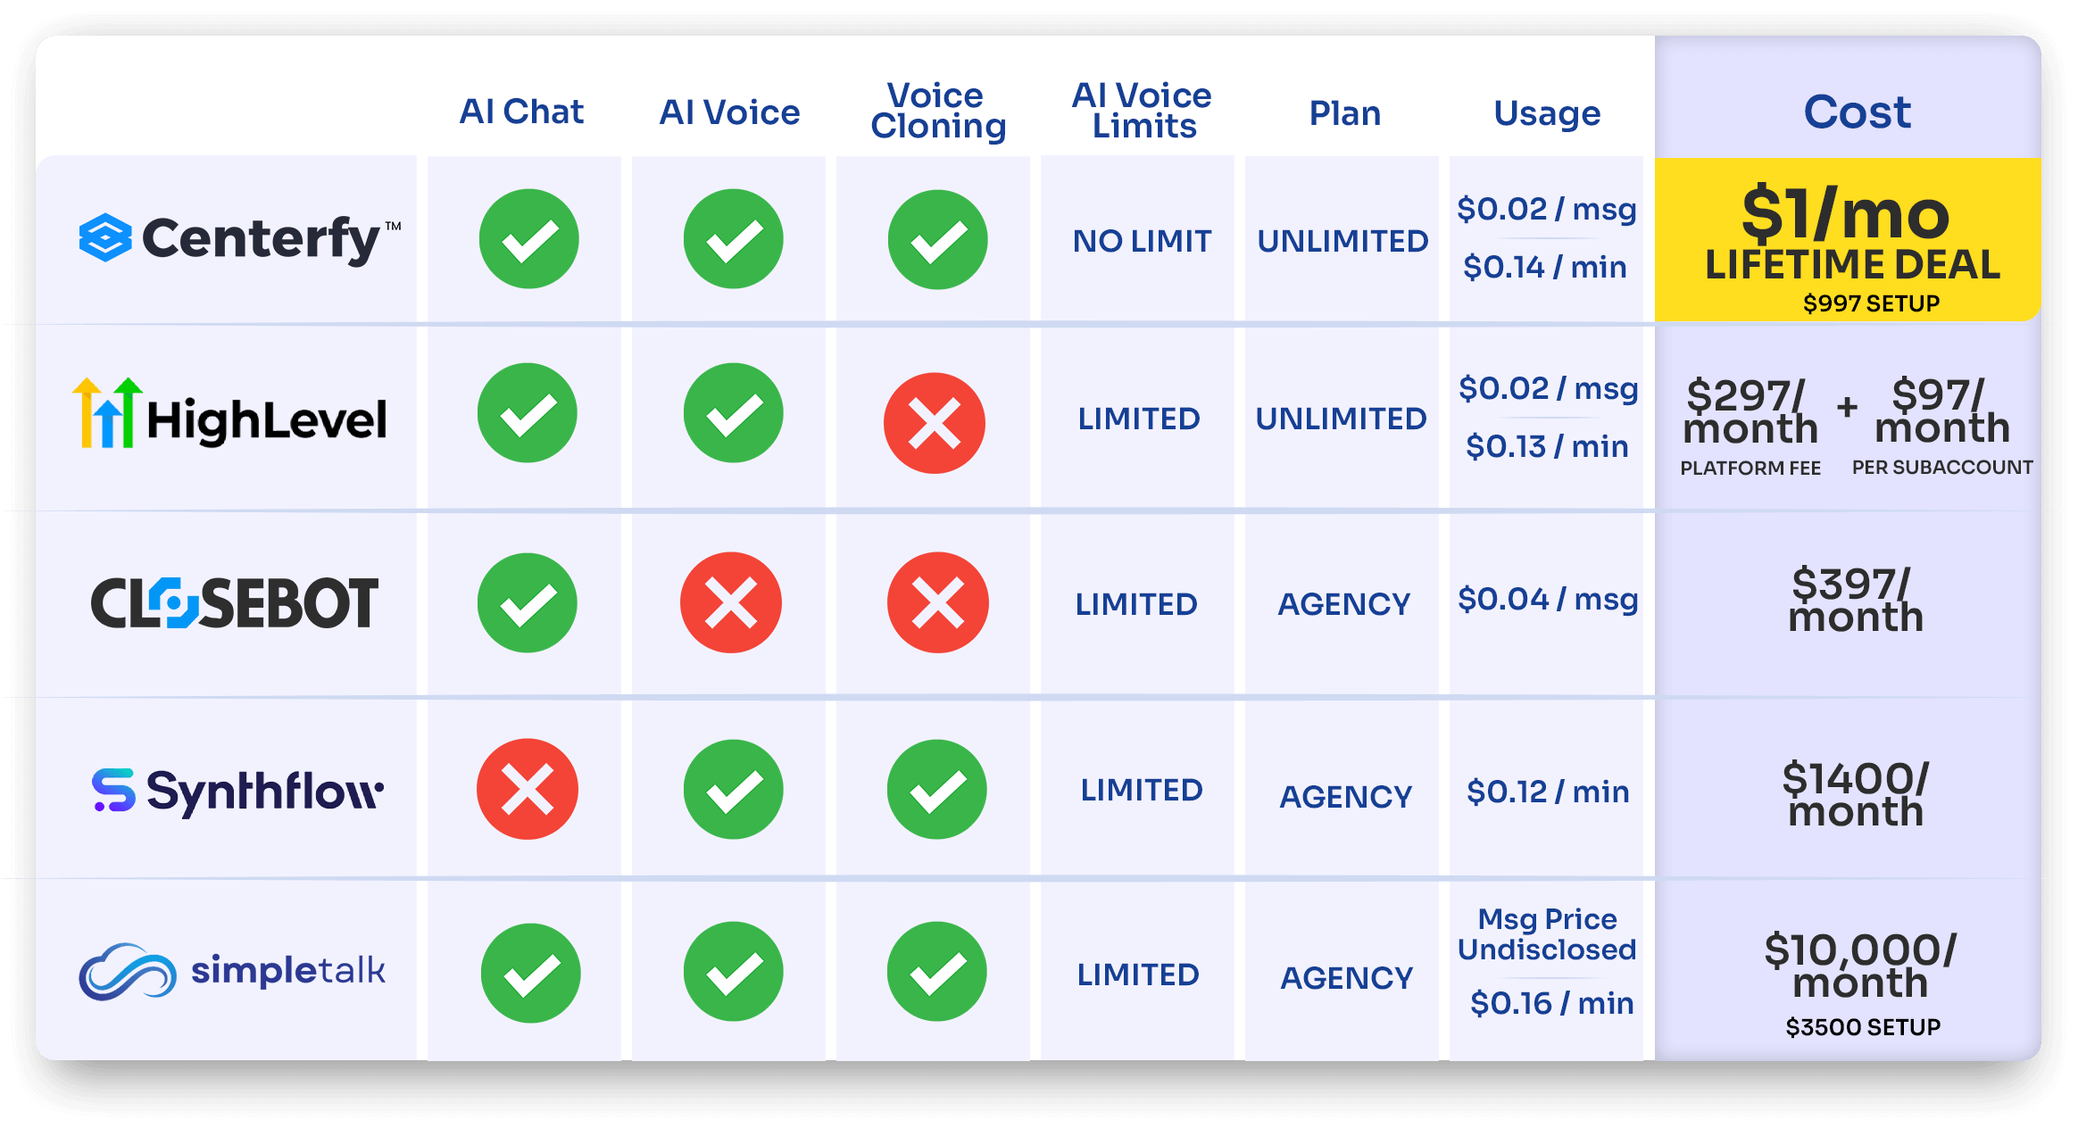Click the Voice Cloning column header
This screenshot has height=1128, width=2078.
click(x=938, y=112)
